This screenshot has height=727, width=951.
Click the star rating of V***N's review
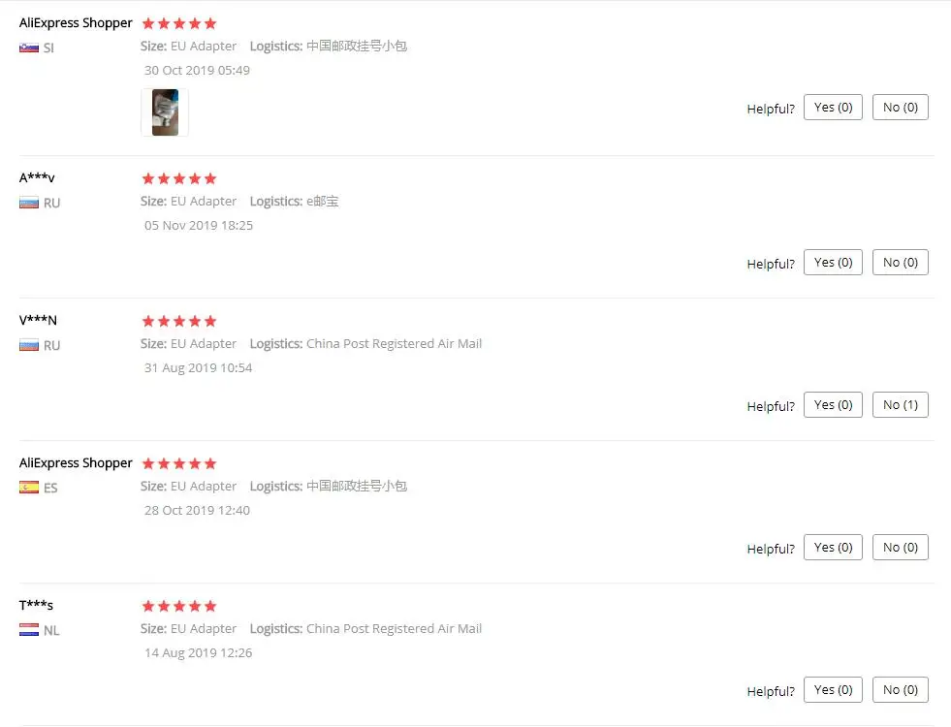coord(179,322)
